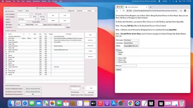The height and width of the screenshot is (108, 193).
Task: Launch Apple TV from the dock
Action: pyautogui.click(x=93, y=103)
